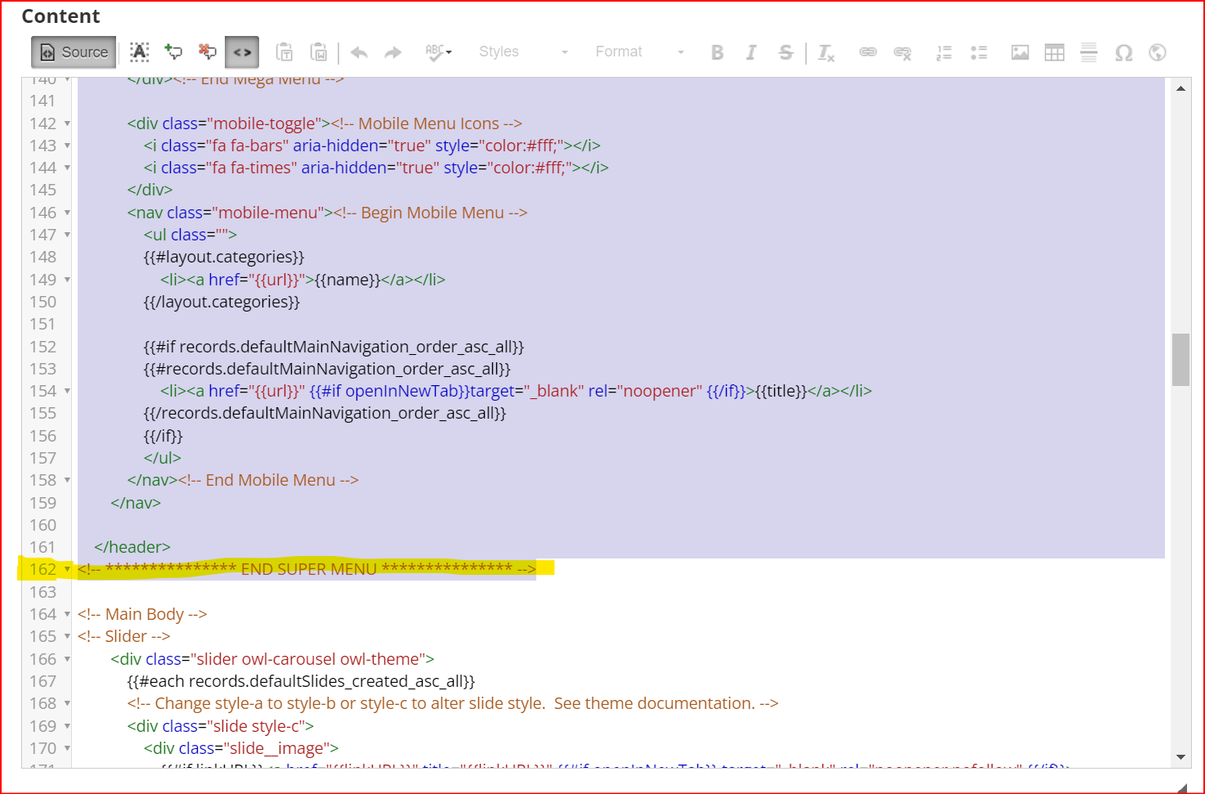Click the Select All icon
The width and height of the screenshot is (1205, 794).
click(x=140, y=52)
